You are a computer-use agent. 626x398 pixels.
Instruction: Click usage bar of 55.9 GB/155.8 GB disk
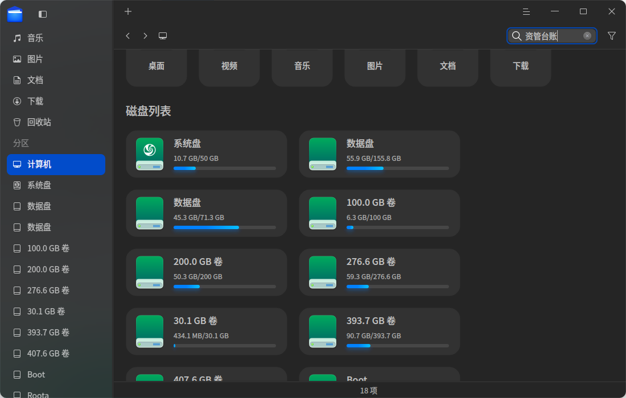(398, 168)
